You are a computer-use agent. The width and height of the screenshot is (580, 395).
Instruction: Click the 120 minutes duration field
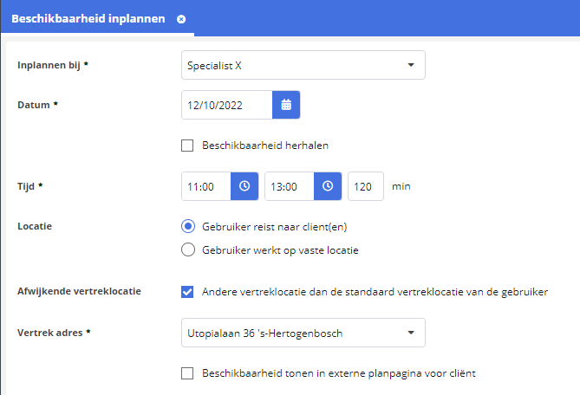[365, 186]
